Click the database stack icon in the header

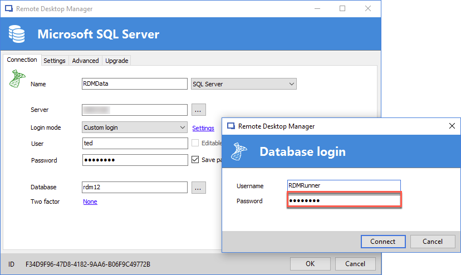click(17, 35)
